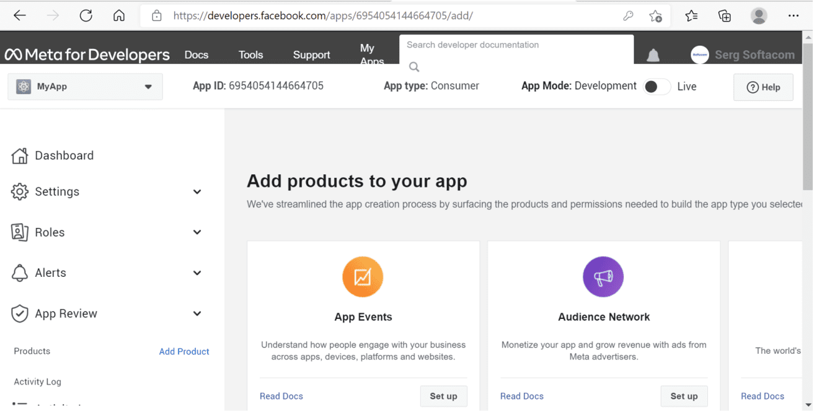Image resolution: width=814 pixels, height=415 pixels.
Task: Click the Settings gear icon in sidebar
Action: point(20,191)
